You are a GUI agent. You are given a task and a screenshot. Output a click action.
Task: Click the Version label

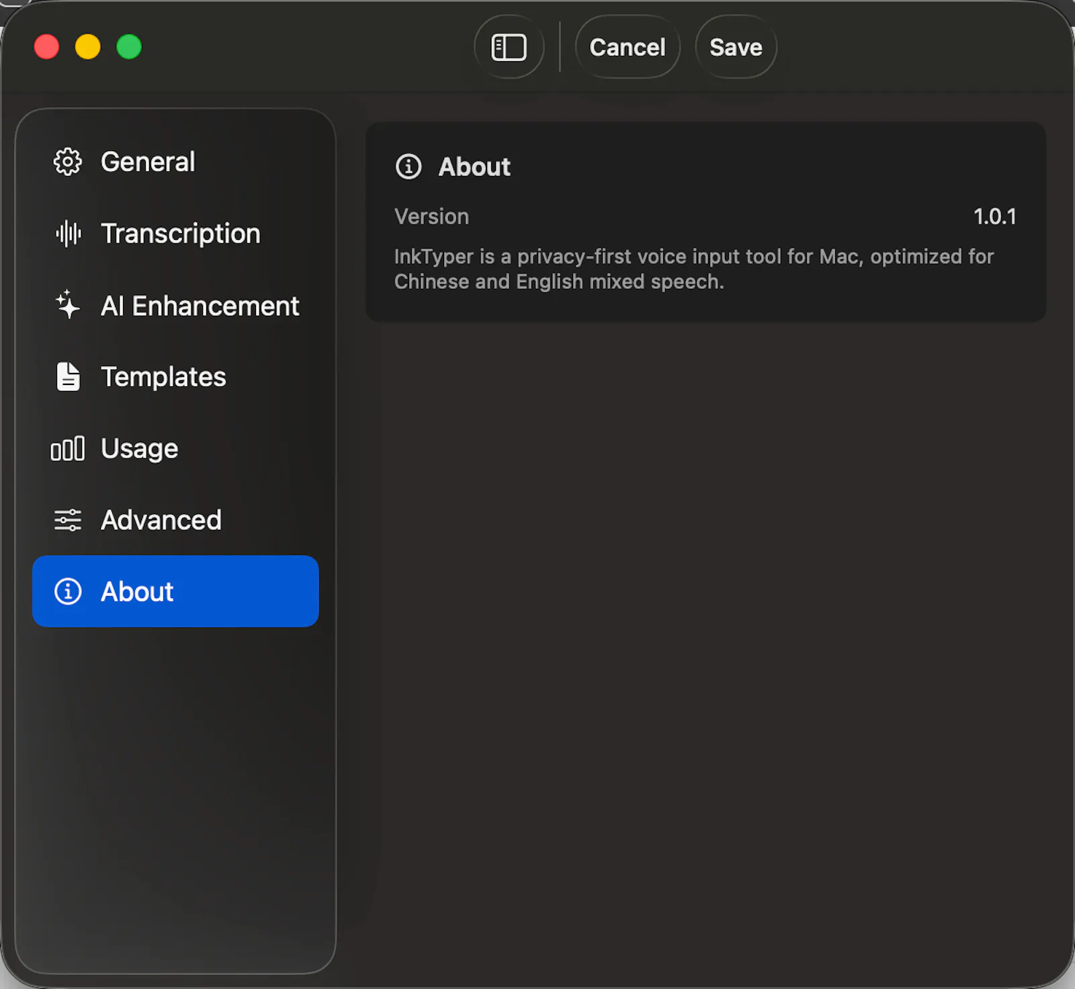(x=431, y=216)
